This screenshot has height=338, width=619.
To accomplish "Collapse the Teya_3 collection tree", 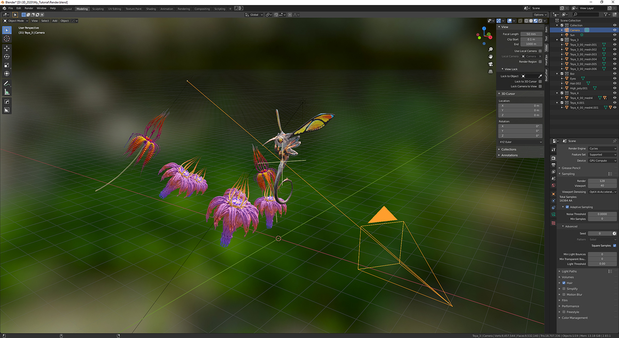I will coord(558,40).
